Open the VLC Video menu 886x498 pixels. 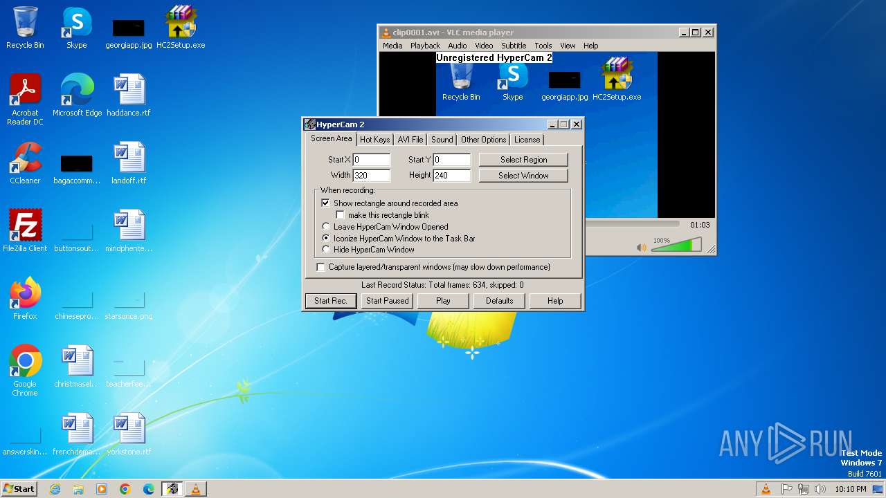(484, 46)
